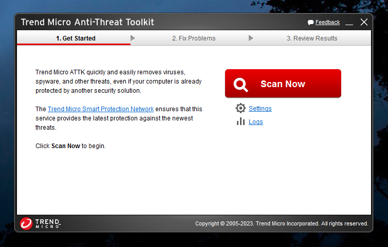Image resolution: width=388 pixels, height=247 pixels.
Task: Open the Feedback link
Action: [x=327, y=22]
